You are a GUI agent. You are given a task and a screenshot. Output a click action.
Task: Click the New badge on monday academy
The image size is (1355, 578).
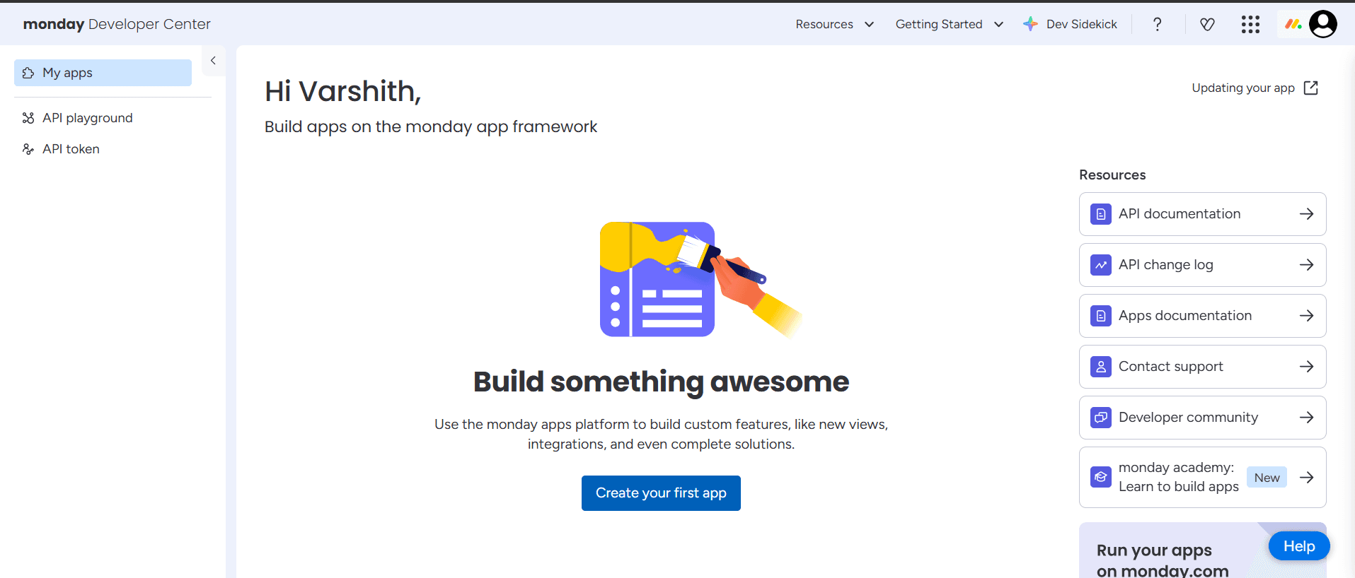[1267, 478]
